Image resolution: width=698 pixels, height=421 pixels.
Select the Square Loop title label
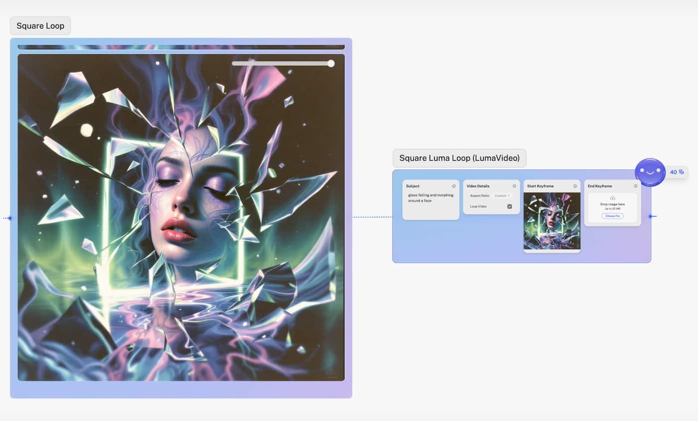40,25
